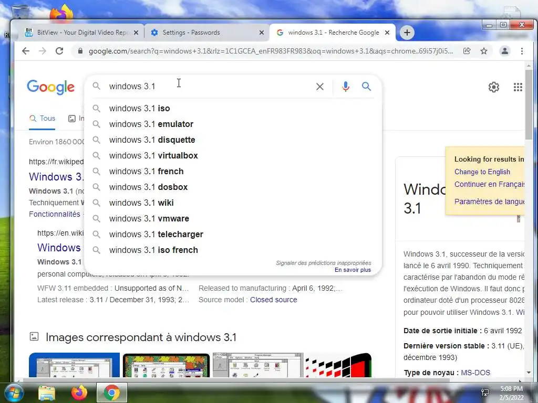Close the Settings - Passwords tab
Image resolution: width=538 pixels, height=403 pixels.
262,33
